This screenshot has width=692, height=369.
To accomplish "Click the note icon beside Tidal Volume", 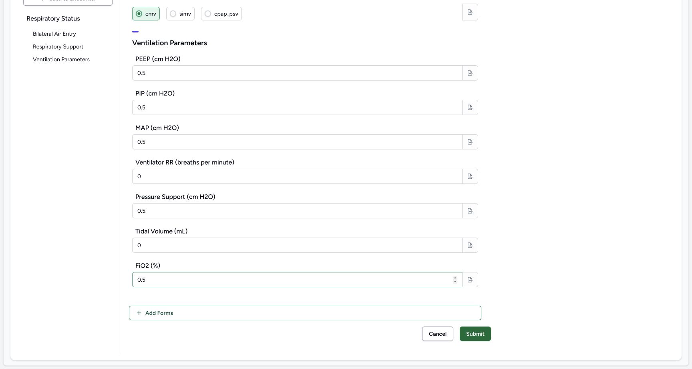I will point(470,245).
